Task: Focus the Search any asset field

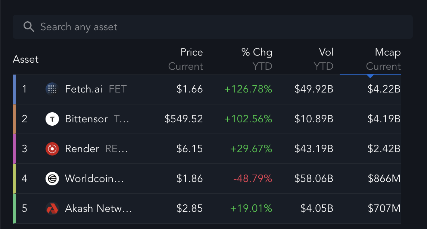Action: (x=213, y=27)
